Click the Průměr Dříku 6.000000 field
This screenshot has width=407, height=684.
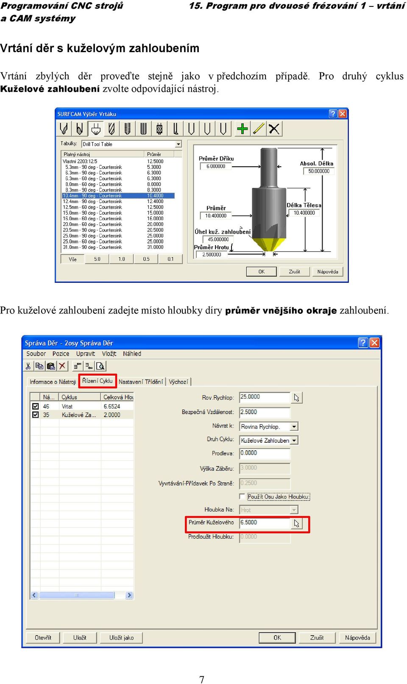coord(216,166)
